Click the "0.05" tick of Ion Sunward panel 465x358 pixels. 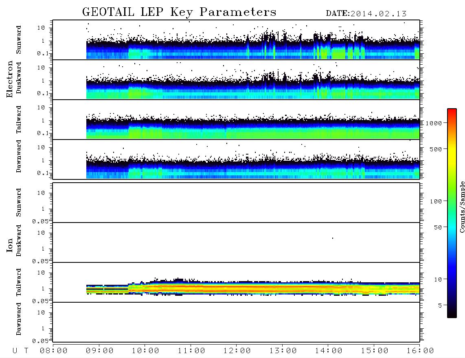[40, 221]
